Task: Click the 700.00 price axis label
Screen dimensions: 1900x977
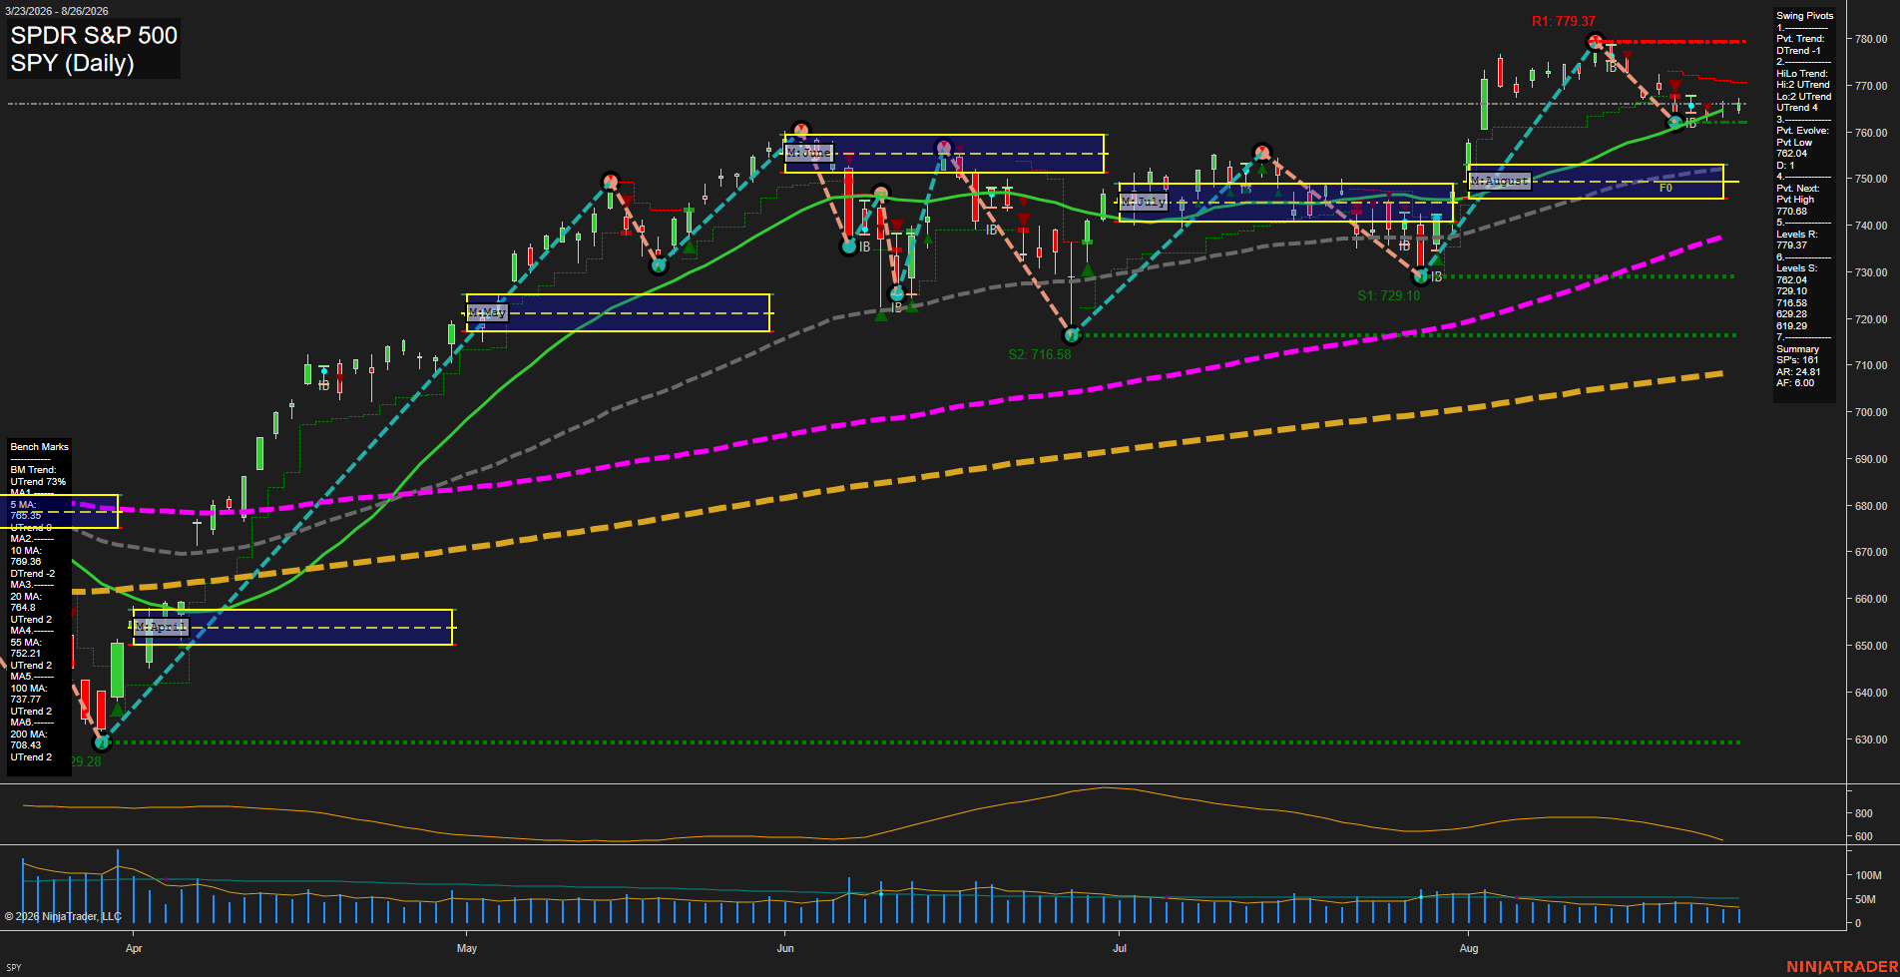Action: click(x=1870, y=412)
